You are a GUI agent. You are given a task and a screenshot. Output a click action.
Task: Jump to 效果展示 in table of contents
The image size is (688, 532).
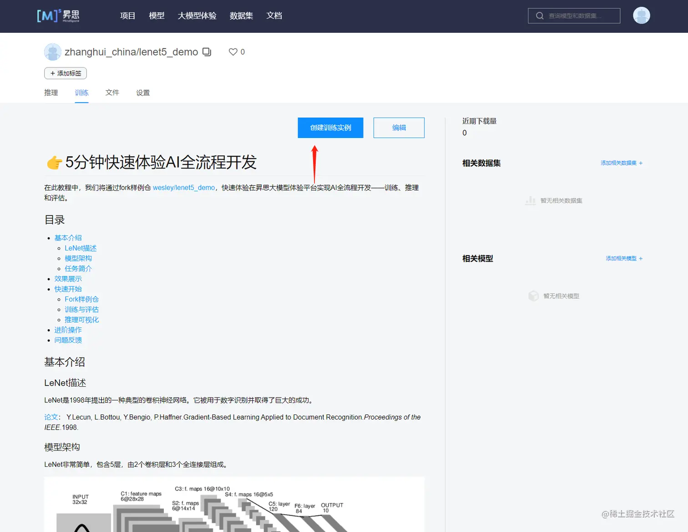click(x=68, y=279)
